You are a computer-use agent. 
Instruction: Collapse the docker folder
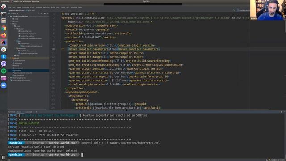pyautogui.click(x=15, y=29)
